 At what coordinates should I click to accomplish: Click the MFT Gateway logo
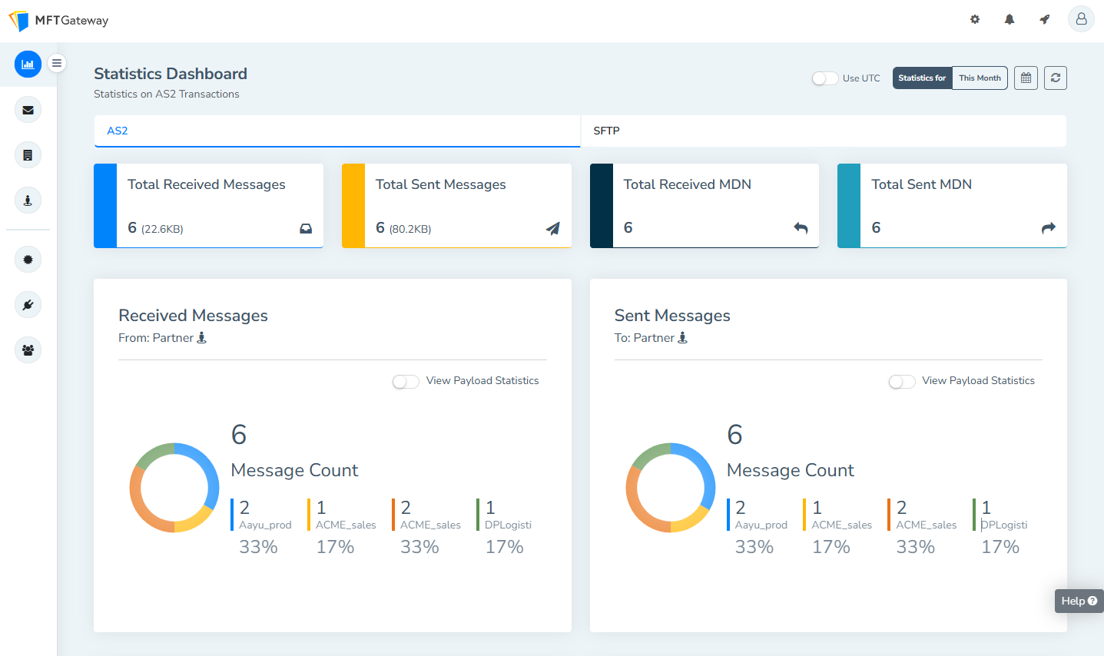tap(58, 21)
